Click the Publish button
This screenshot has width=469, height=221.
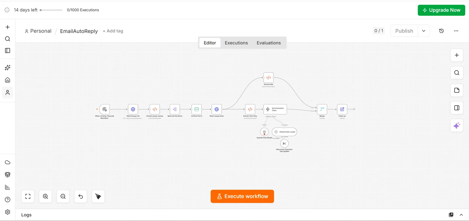[404, 31]
